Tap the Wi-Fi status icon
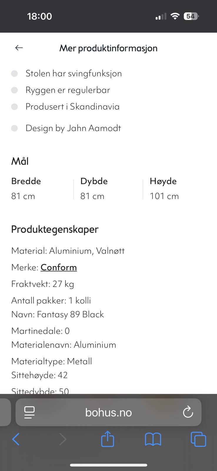The width and height of the screenshot is (217, 471). coord(175,16)
